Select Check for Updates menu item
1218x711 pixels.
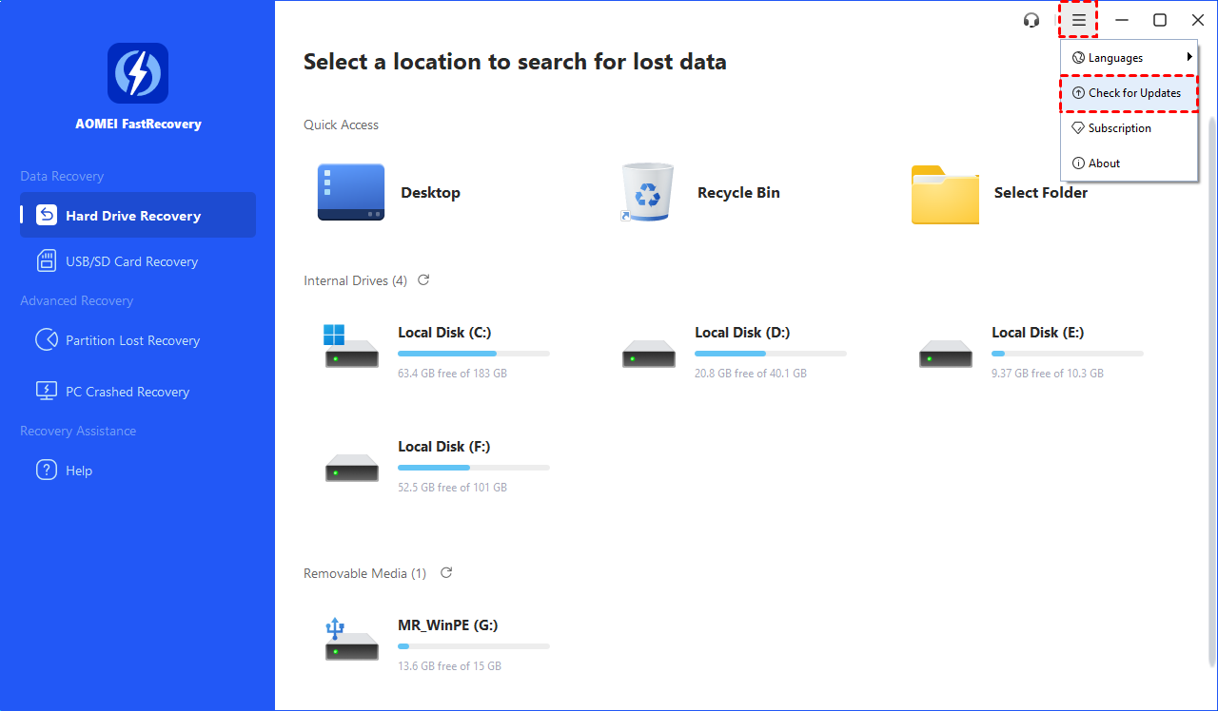pos(1129,93)
